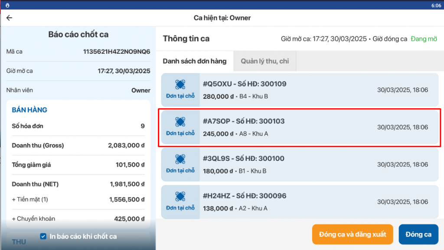Toggle 'In báo cáo khi chốt ca' checkbox
The image size is (444, 250).
pos(43,236)
